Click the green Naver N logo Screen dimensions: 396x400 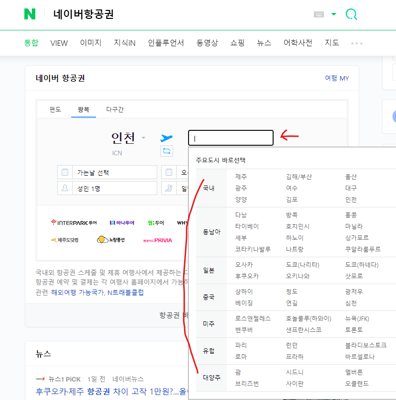click(29, 14)
